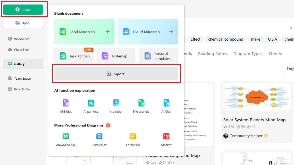Open Cloud Files in the sidebar
The image size is (294, 165).
(22, 50)
